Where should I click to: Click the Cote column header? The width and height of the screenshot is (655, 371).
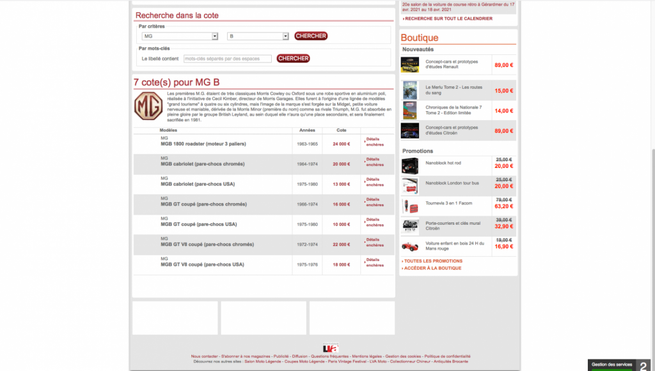point(342,130)
